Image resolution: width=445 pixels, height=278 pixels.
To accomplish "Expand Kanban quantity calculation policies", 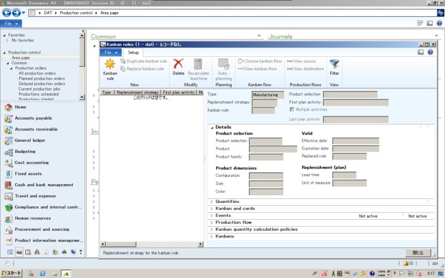I will [212, 230].
